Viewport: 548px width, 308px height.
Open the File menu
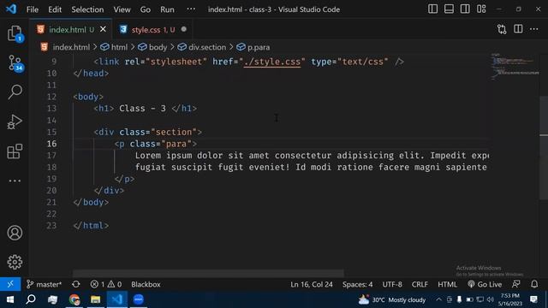(33, 9)
